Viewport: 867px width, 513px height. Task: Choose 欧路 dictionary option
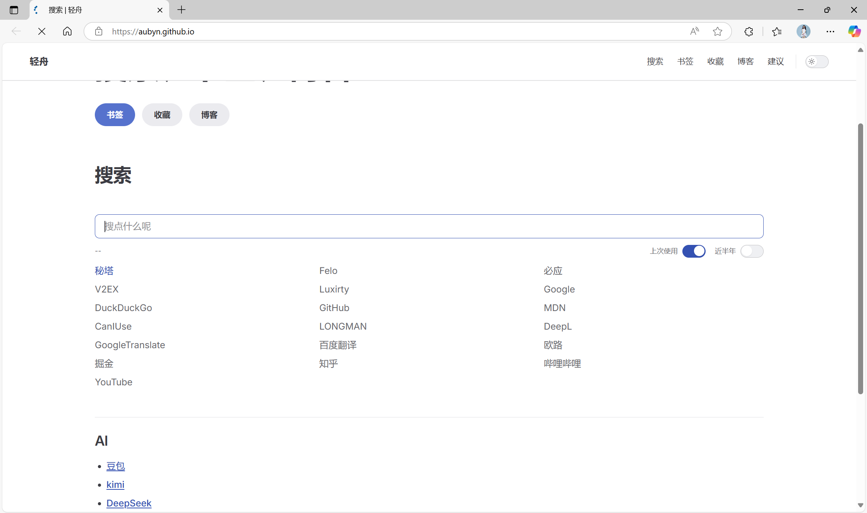pyautogui.click(x=553, y=345)
